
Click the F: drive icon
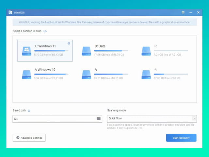(x=146, y=51)
